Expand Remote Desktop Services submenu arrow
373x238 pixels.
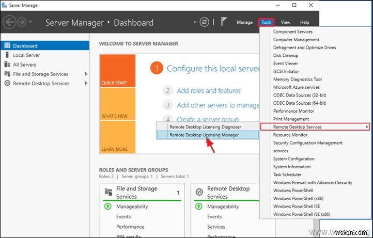pyautogui.click(x=367, y=127)
